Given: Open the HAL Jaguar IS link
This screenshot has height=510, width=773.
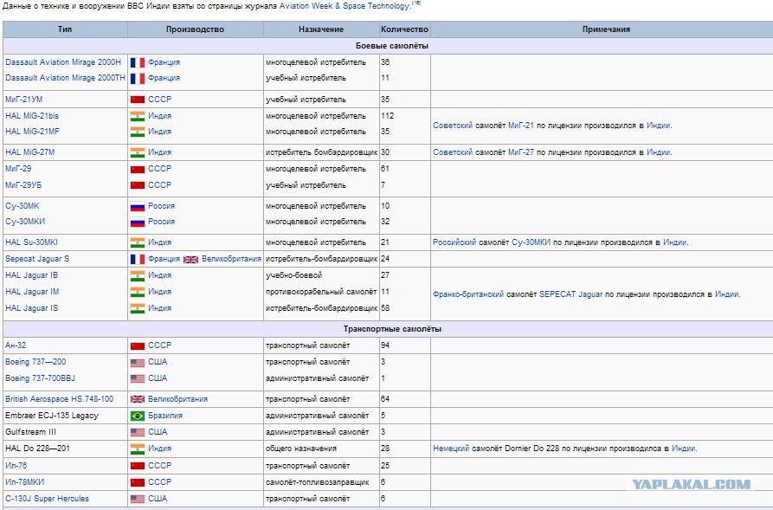Looking at the screenshot, I should click(x=31, y=308).
